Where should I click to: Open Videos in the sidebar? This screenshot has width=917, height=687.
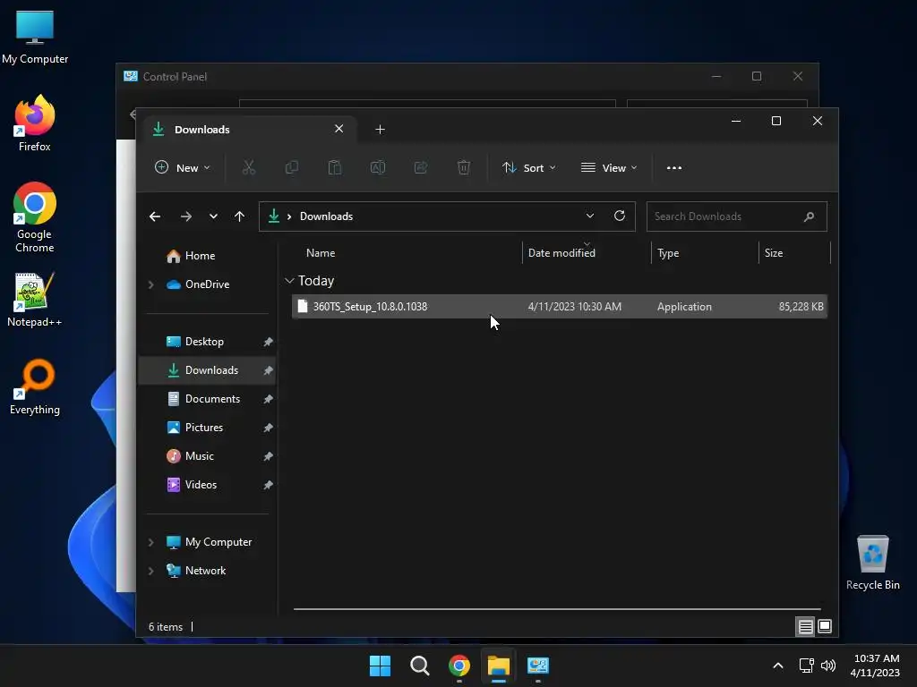[x=201, y=485]
